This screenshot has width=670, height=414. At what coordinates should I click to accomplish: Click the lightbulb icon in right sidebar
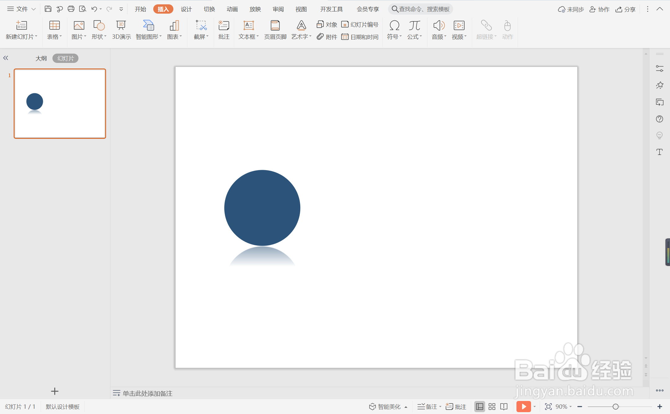[x=659, y=135]
